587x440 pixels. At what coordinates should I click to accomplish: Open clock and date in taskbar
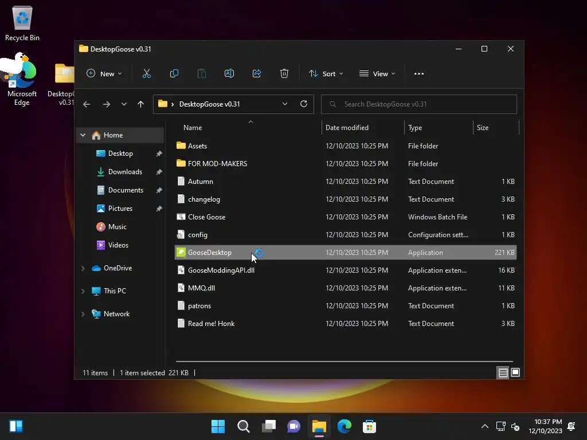tap(545, 426)
